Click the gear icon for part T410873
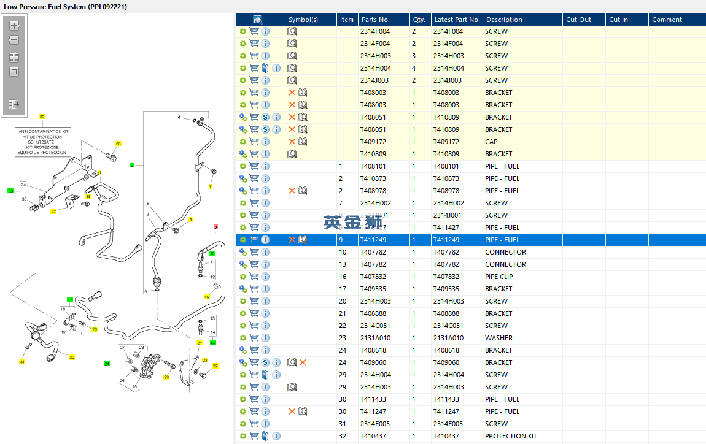The height and width of the screenshot is (444, 706). [x=243, y=178]
